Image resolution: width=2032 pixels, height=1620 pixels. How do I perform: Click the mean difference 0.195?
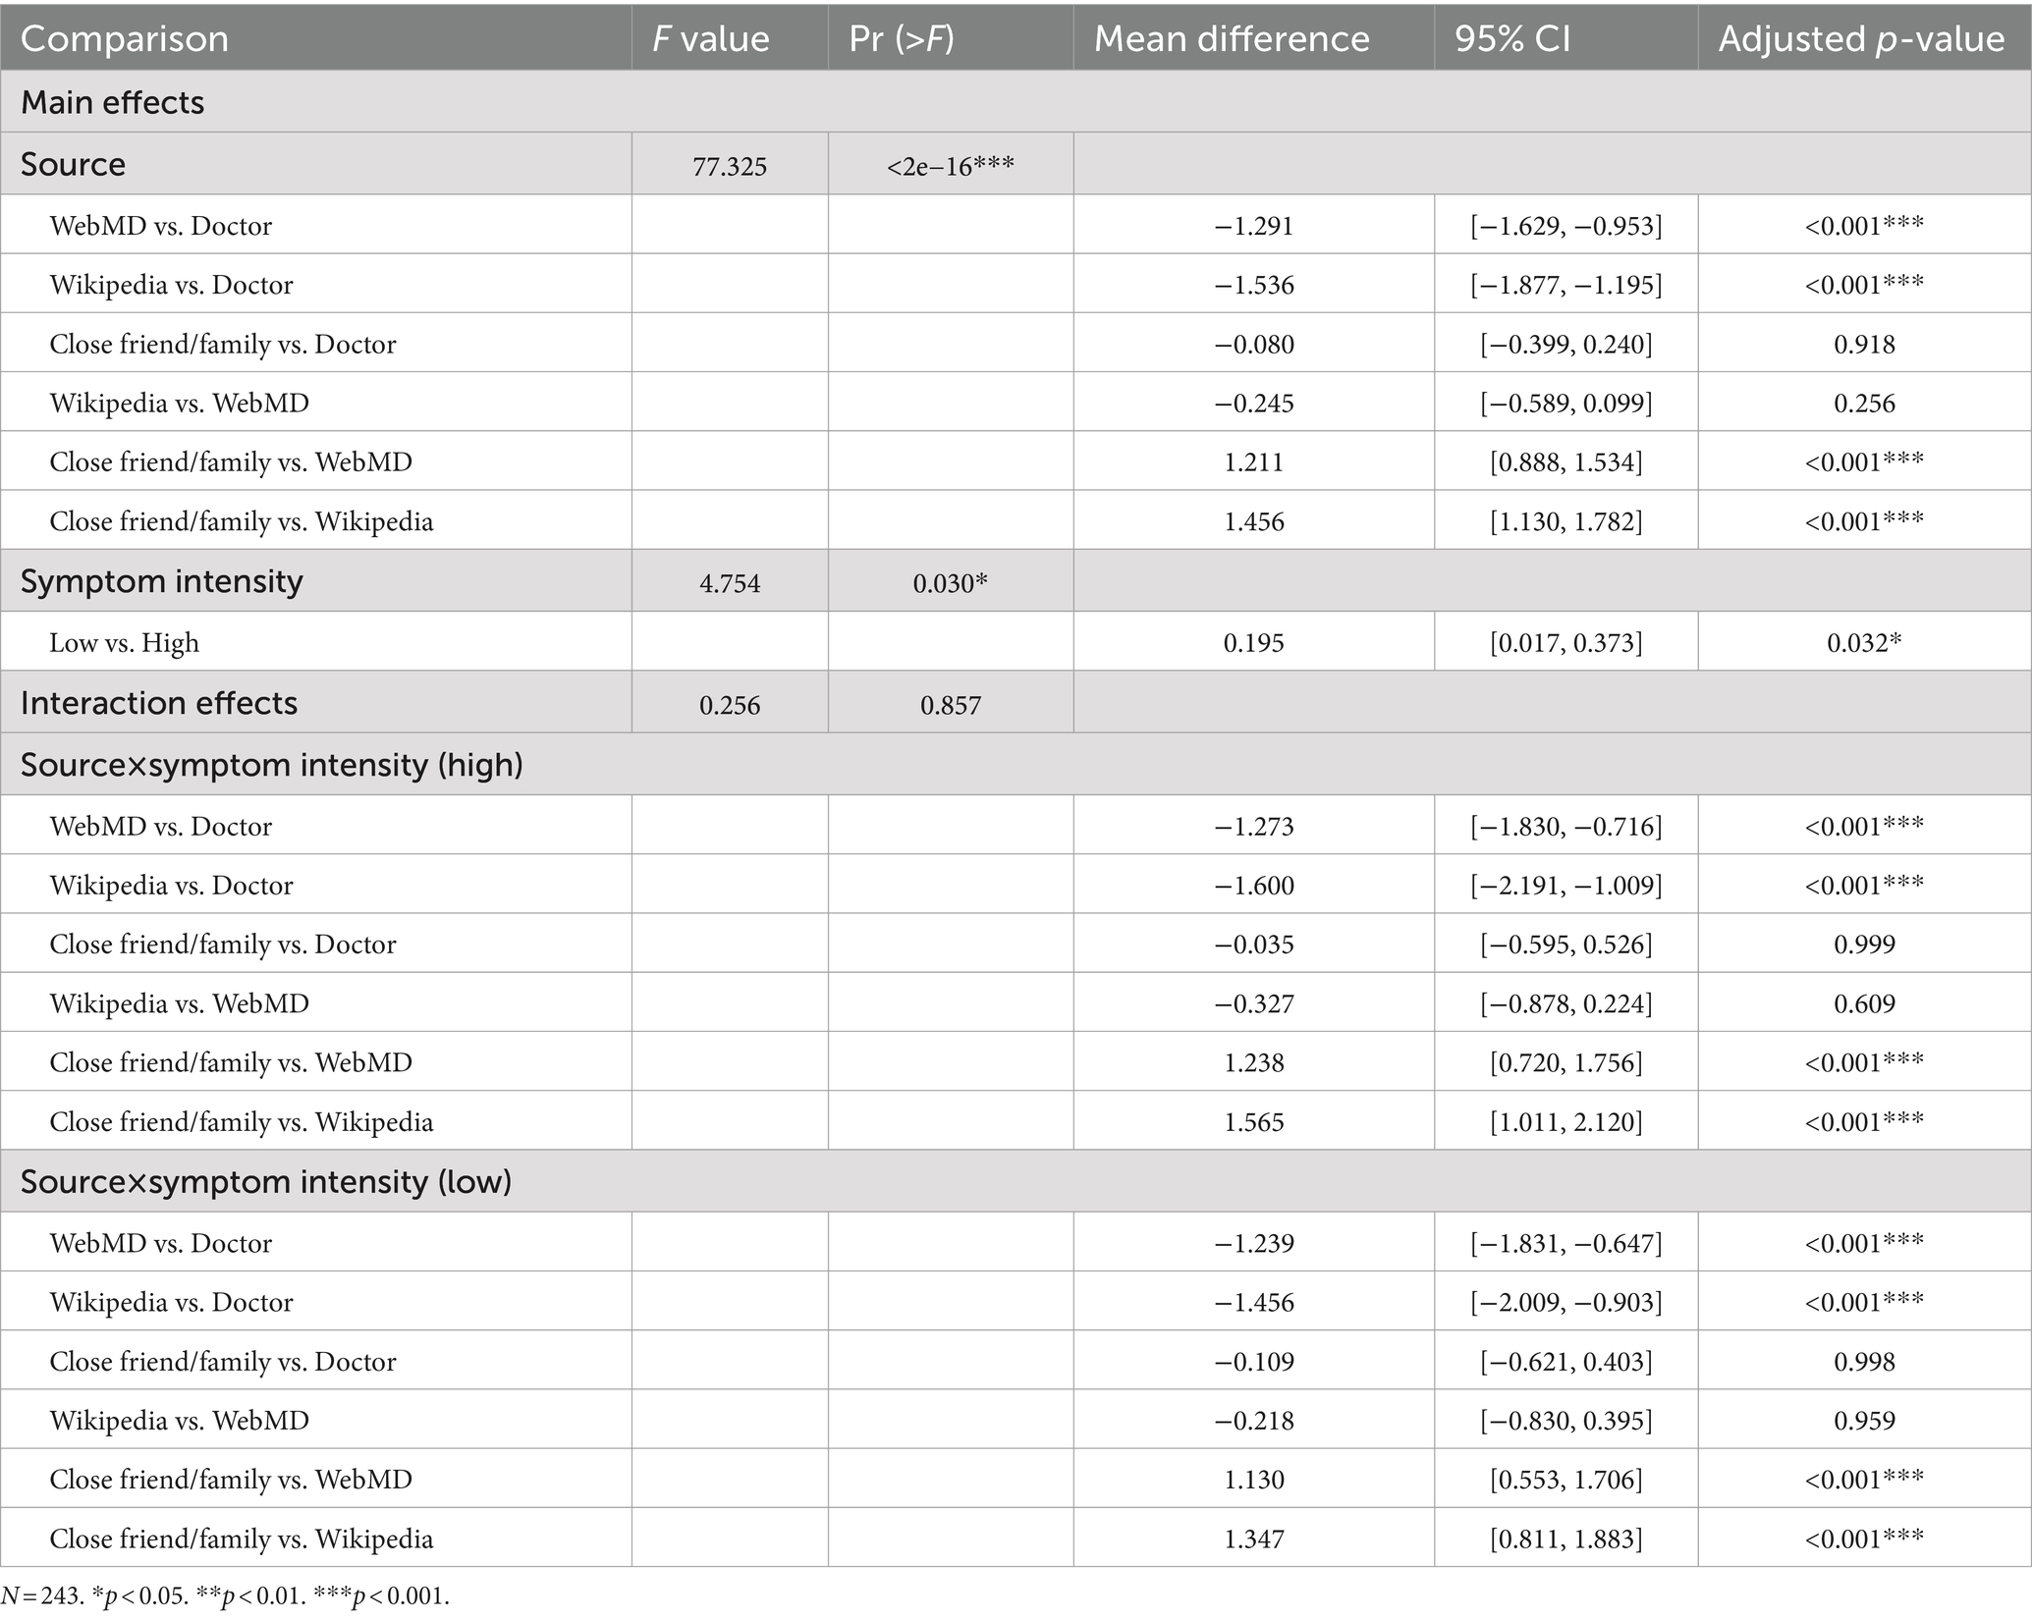click(1254, 643)
